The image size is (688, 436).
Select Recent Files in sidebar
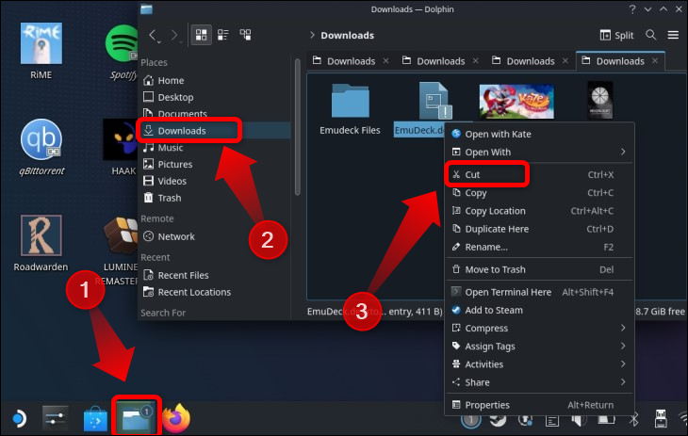(183, 275)
